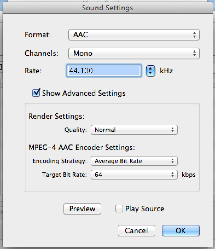Open the Channels popup showing Mono
Screen dimensions: 215x249
134,53
